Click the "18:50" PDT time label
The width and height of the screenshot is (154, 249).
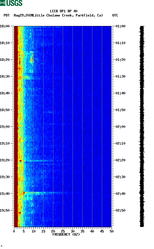click(5, 110)
